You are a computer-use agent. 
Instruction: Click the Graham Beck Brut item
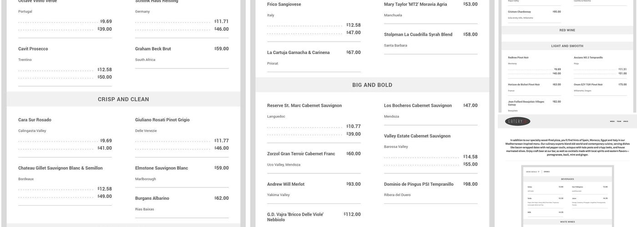coord(153,49)
